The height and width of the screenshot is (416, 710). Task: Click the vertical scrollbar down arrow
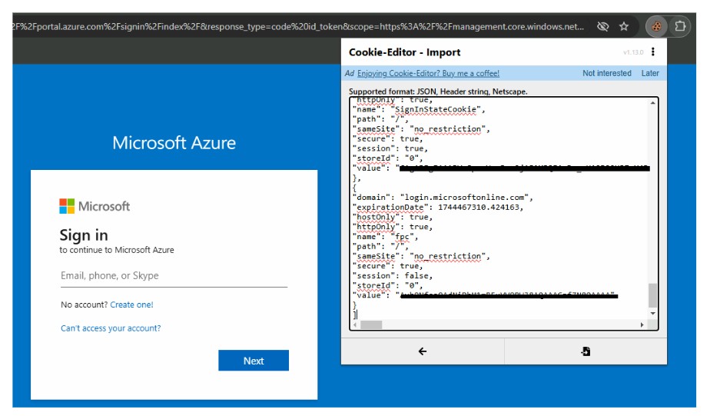pos(653,314)
